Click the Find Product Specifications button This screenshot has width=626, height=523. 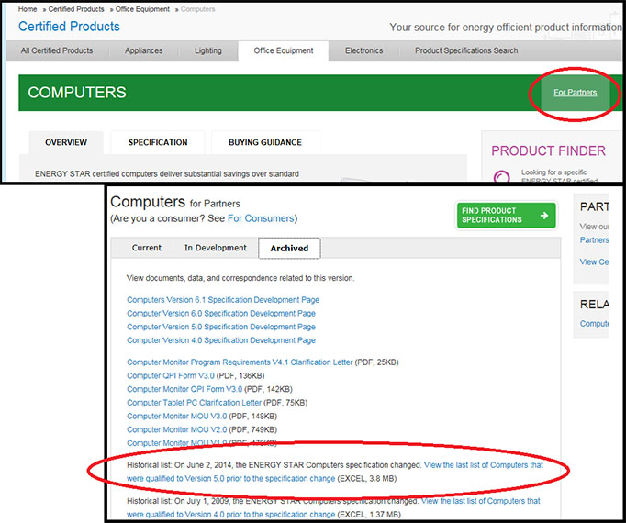(x=506, y=216)
